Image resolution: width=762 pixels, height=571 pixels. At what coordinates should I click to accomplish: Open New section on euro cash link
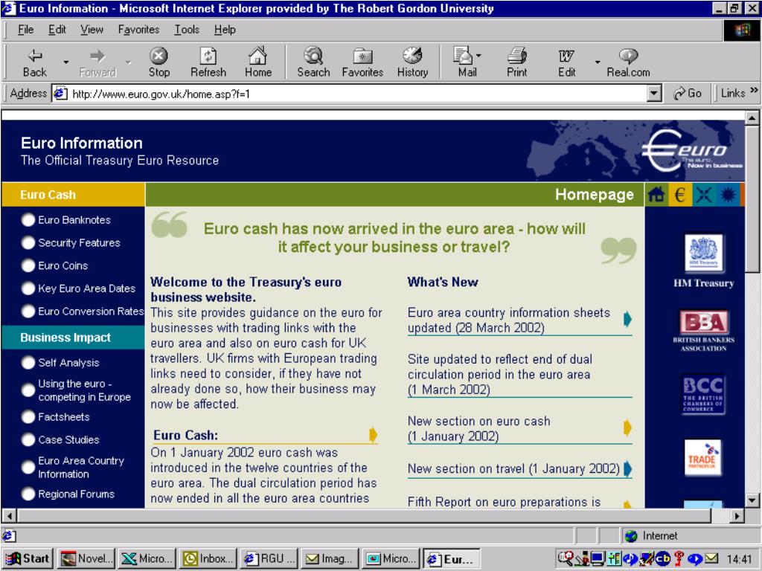click(478, 429)
